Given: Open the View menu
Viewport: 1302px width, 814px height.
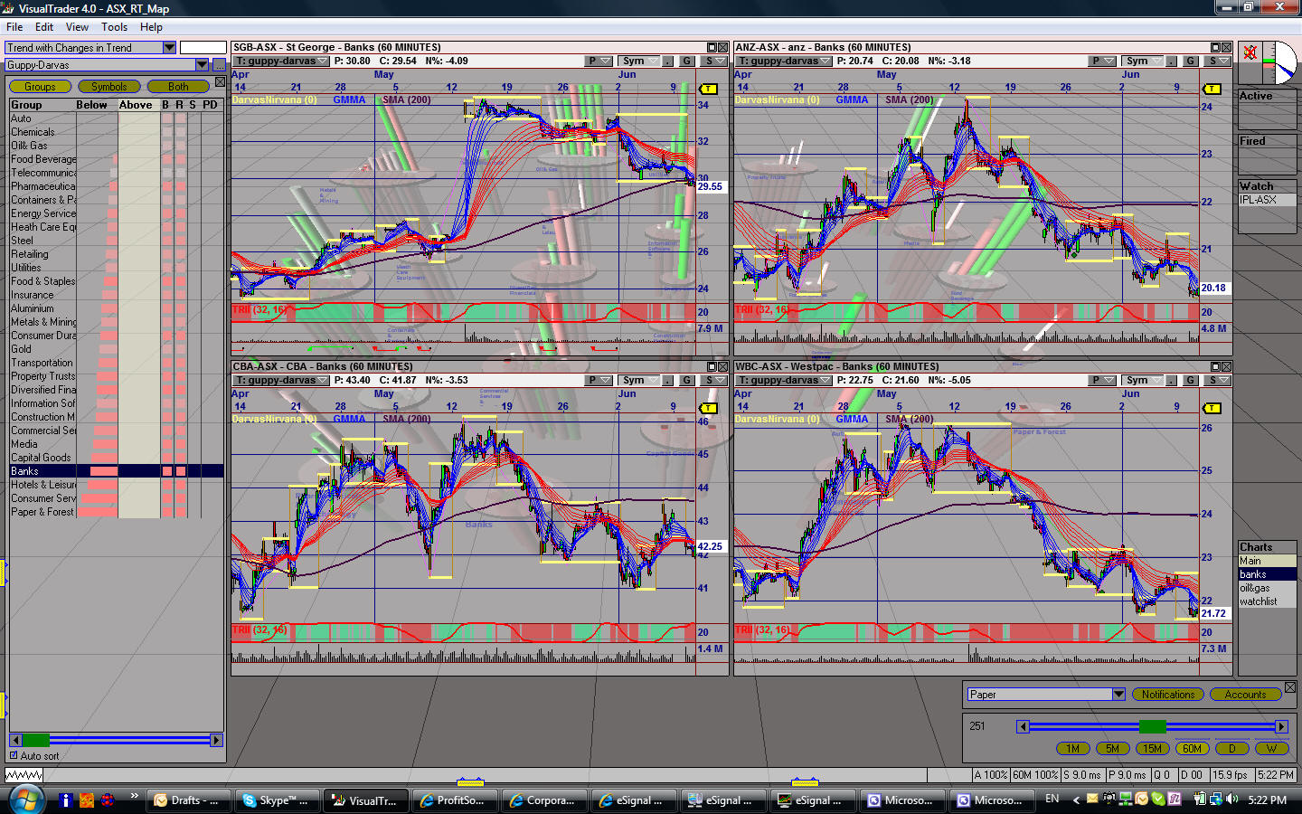Looking at the screenshot, I should click(x=77, y=27).
